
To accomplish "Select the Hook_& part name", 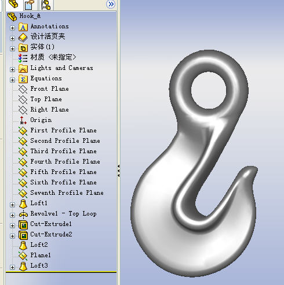I will coord(30,16).
